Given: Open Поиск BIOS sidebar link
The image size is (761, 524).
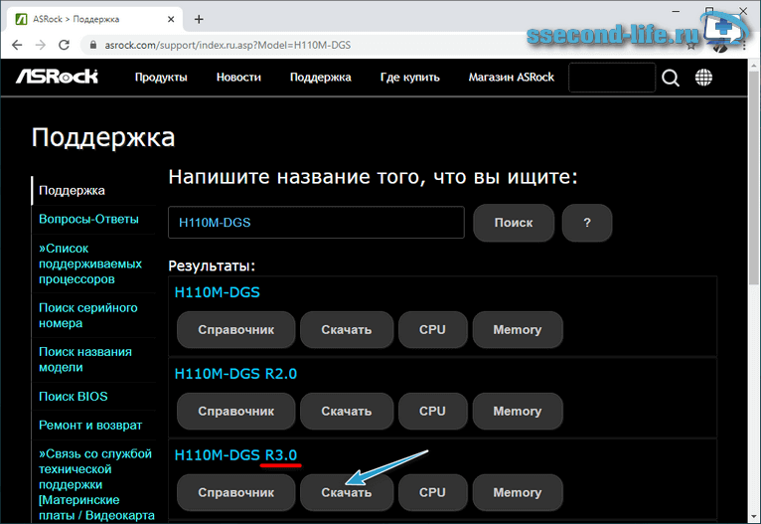Looking at the screenshot, I should coord(73,397).
